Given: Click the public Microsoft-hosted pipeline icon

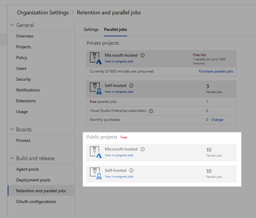Looking at the screenshot, I should point(96,152).
